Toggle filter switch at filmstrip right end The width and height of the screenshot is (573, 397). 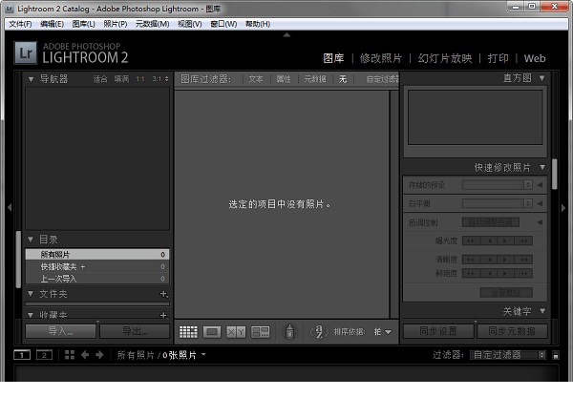pos(556,355)
